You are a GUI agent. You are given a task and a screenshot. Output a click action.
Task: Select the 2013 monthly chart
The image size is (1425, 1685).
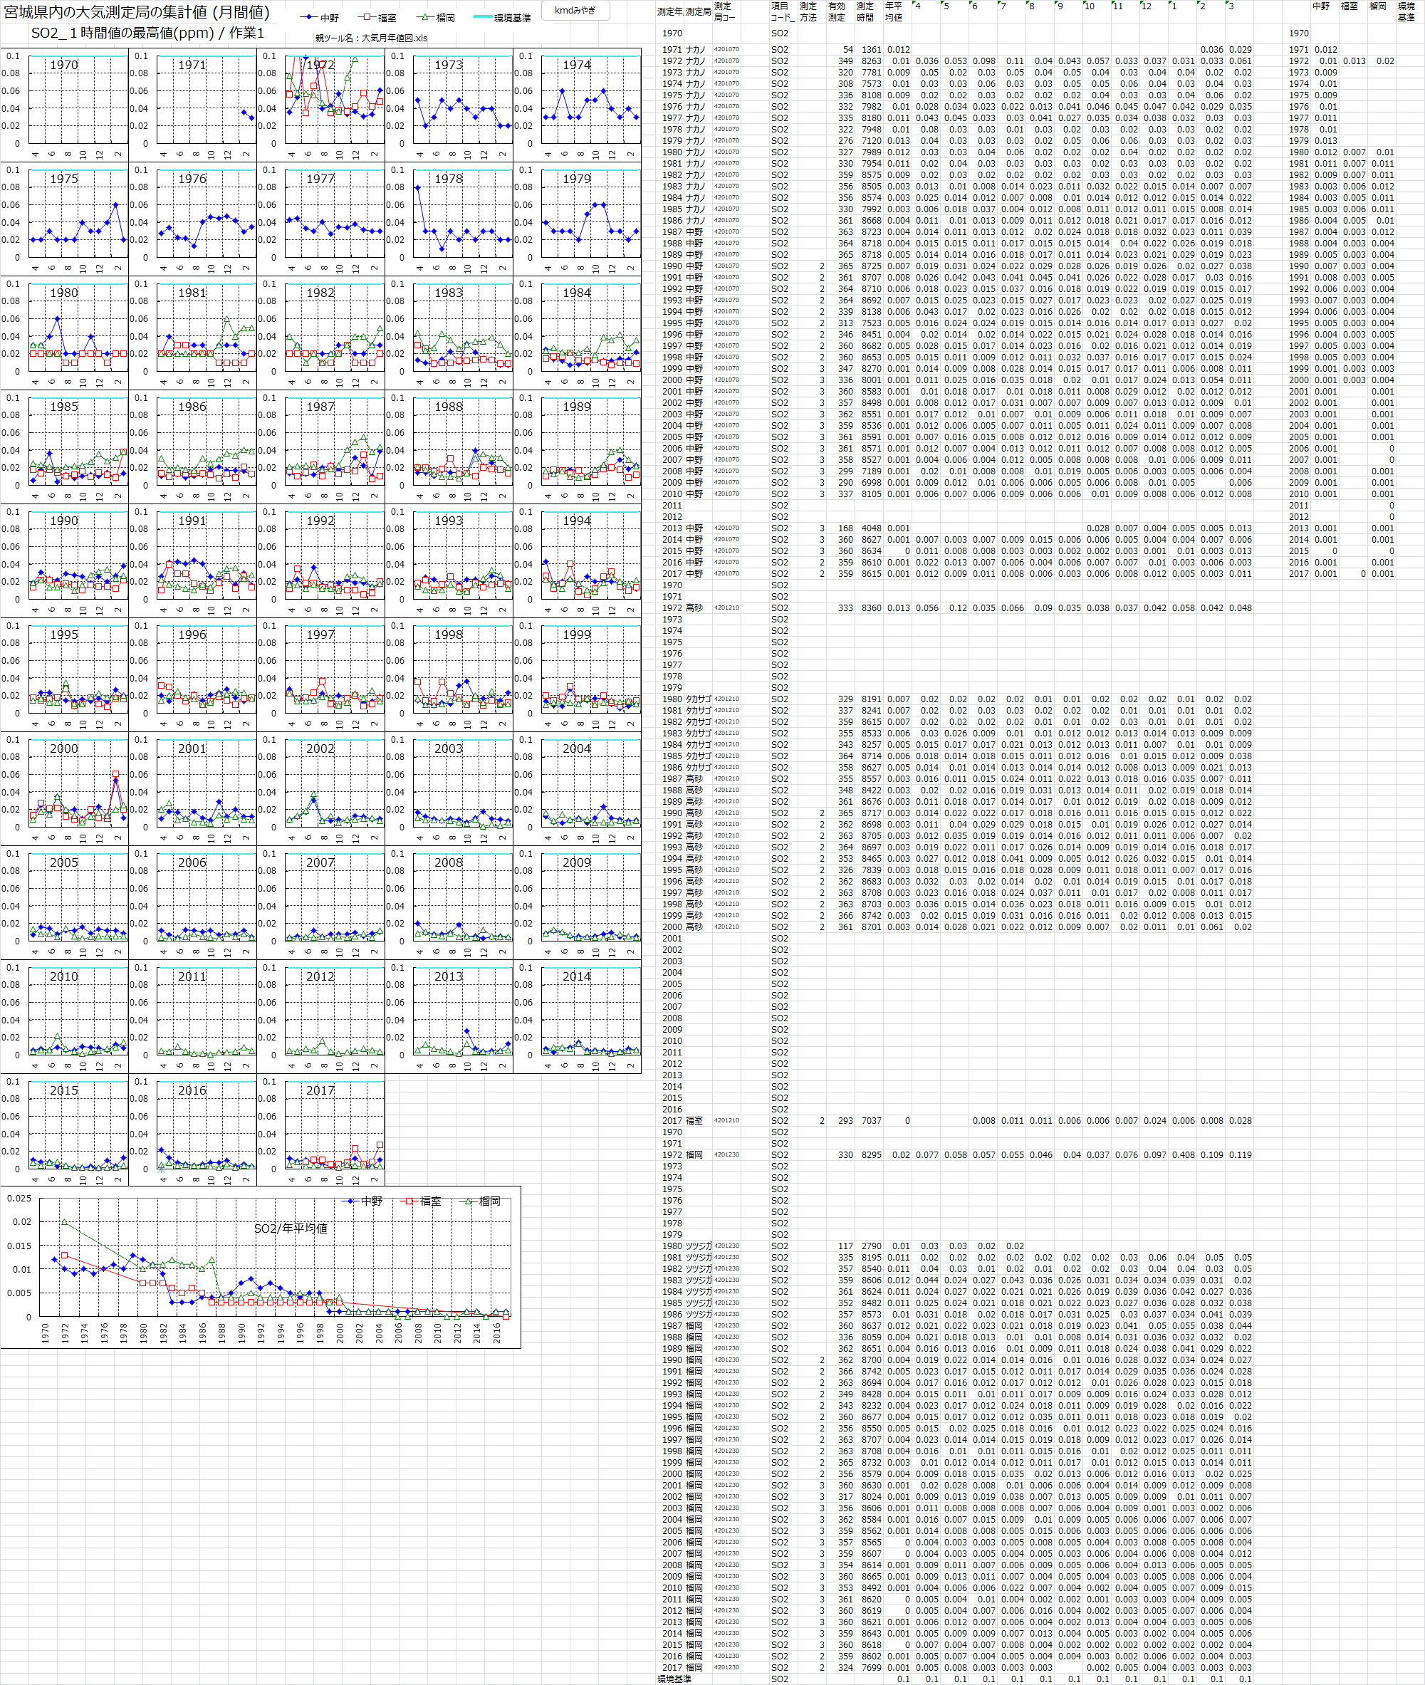pyautogui.click(x=449, y=1016)
